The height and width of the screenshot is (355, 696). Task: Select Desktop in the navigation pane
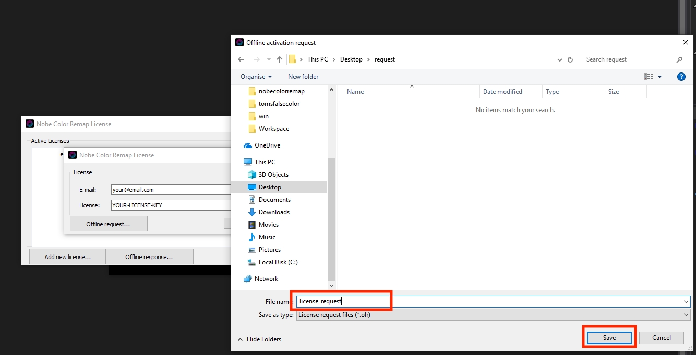[x=265, y=187]
